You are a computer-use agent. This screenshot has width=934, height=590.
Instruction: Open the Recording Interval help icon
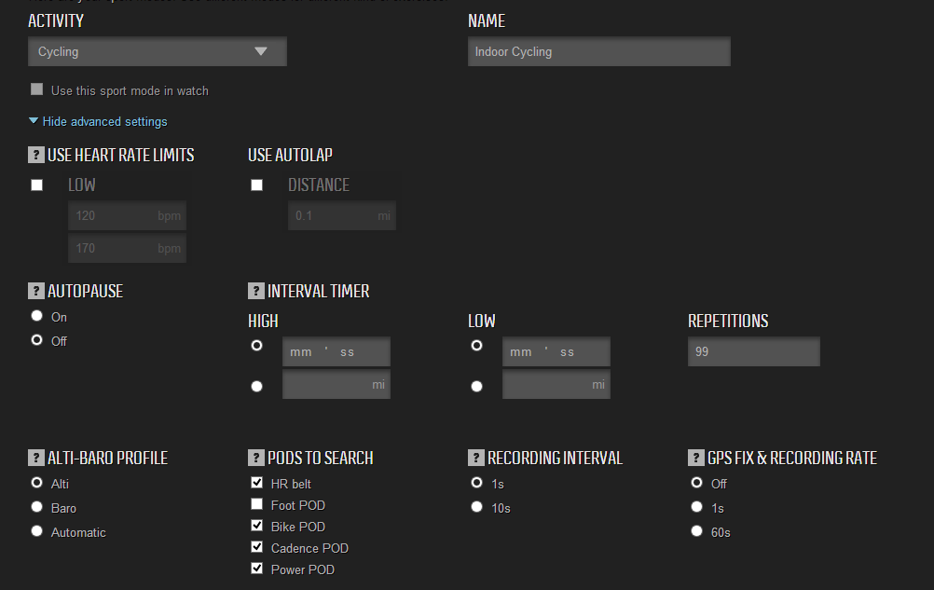point(476,458)
